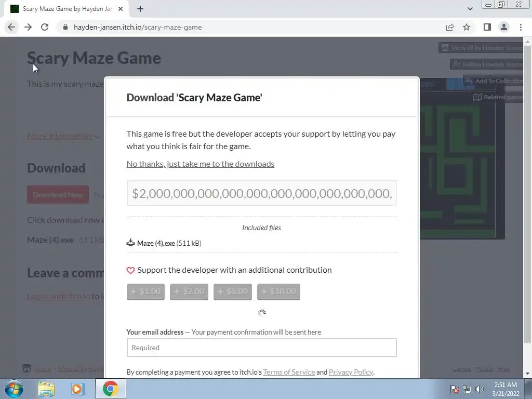Click the volume speaker tray icon
Image resolution: width=532 pixels, height=399 pixels.
(x=479, y=389)
